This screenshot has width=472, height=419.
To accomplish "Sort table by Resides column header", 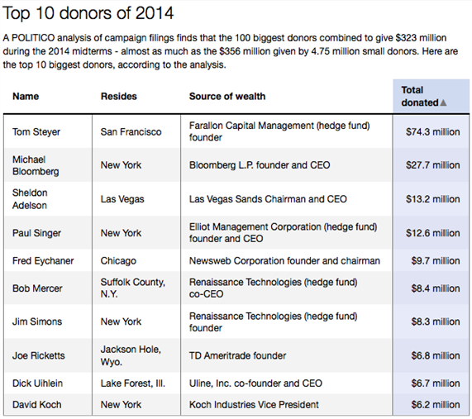I will click(x=118, y=97).
